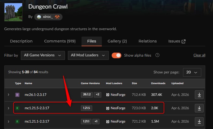Click the Beta type badge on mc26.1-2.3.17
The width and height of the screenshot is (213, 129).
click(17, 95)
